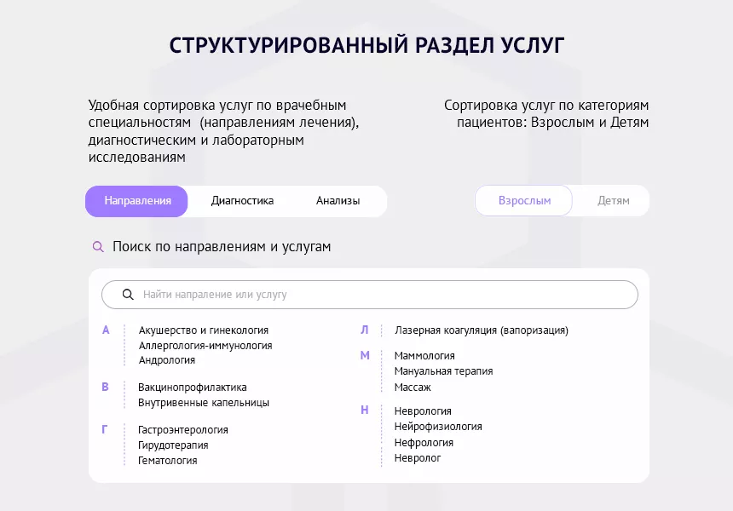Switch to the 'Диагностика' tab
Image resolution: width=733 pixels, height=511 pixels.
click(x=242, y=201)
